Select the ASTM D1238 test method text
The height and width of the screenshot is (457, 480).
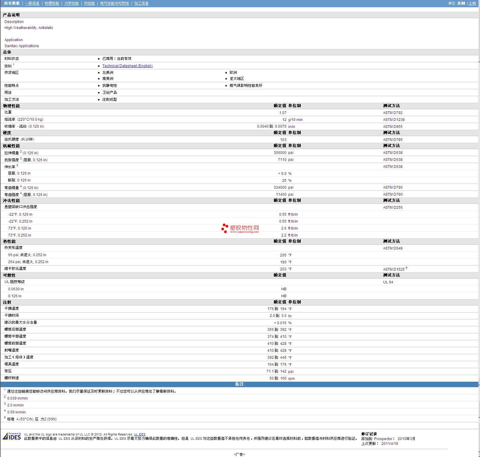click(x=394, y=120)
